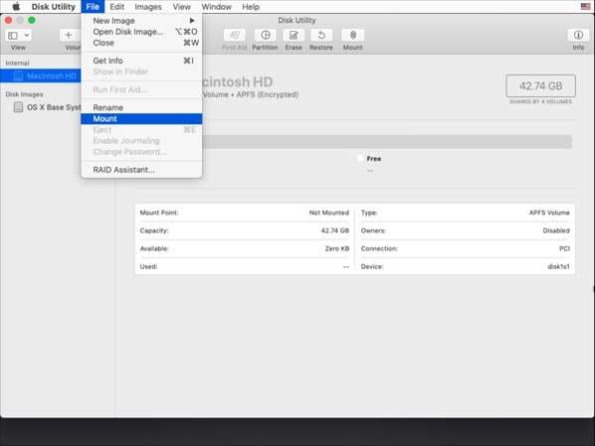Click the APFS Volume type value
This screenshot has height=446, width=595.
549,213
